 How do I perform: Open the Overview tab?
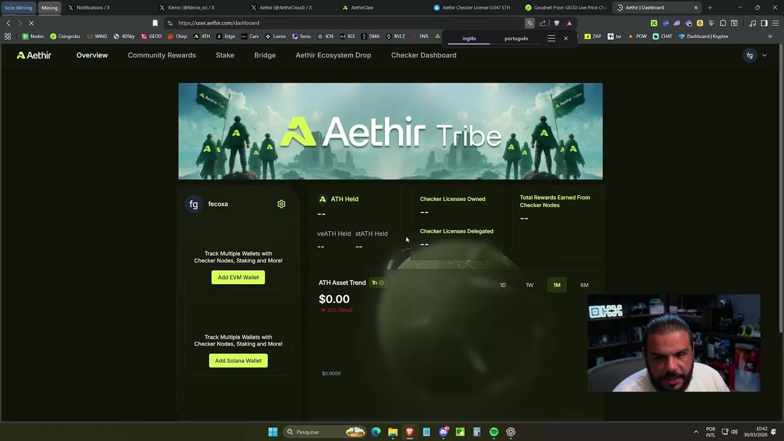[x=92, y=55]
